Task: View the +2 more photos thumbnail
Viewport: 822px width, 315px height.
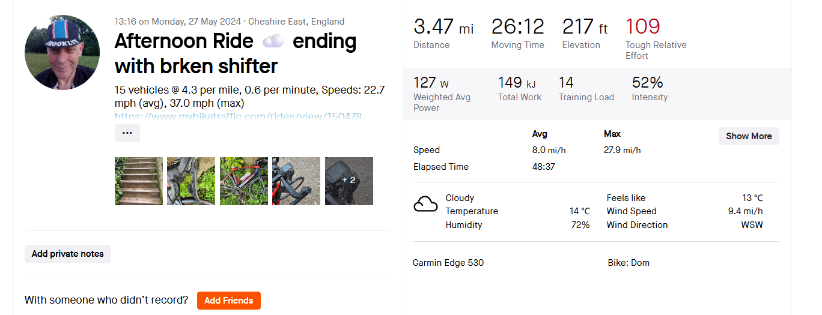Action: tap(349, 181)
